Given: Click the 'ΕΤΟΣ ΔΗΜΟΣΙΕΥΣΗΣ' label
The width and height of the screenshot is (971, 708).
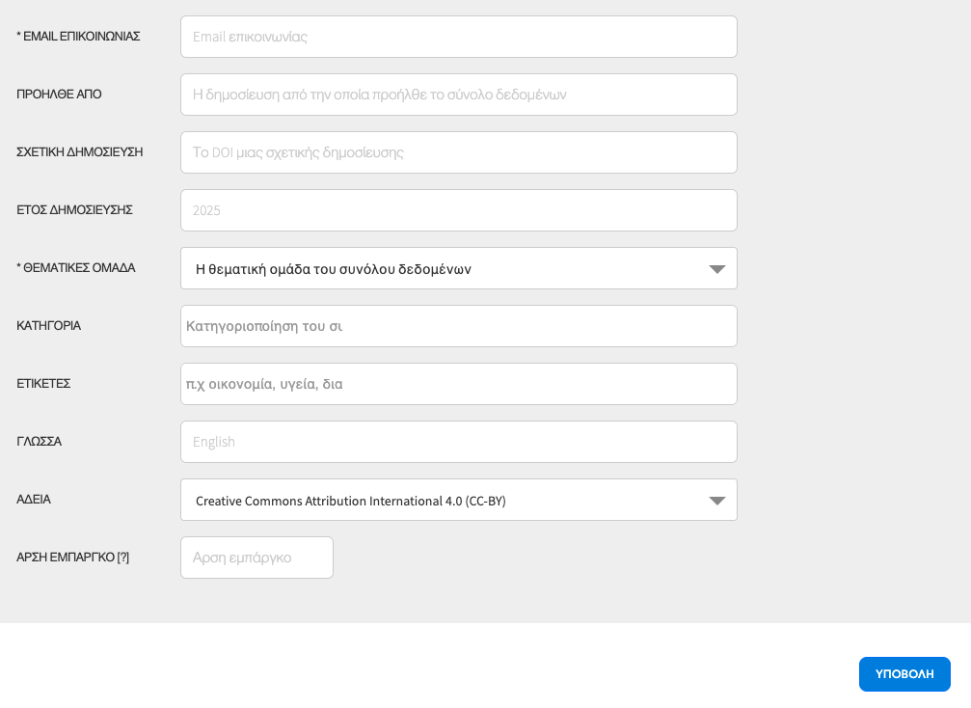Looking at the screenshot, I should [74, 210].
